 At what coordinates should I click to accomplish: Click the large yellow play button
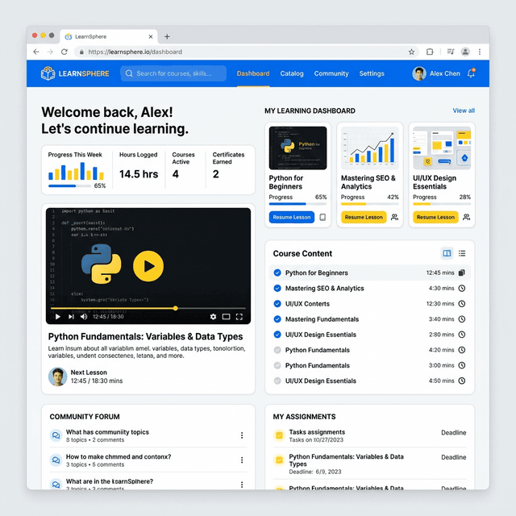(x=148, y=266)
